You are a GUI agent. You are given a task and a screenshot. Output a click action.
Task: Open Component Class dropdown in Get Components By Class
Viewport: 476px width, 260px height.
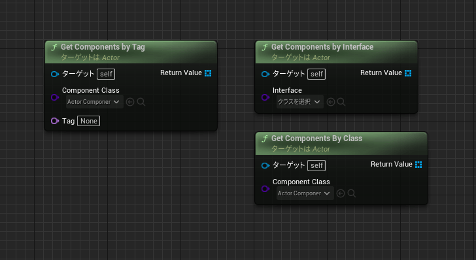click(x=305, y=193)
